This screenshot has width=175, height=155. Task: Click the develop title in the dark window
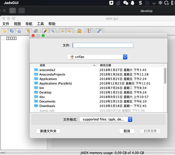[146, 11]
